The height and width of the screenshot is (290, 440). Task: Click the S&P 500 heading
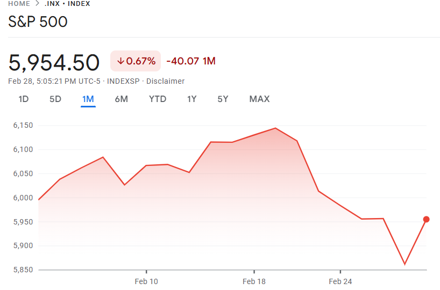(x=38, y=23)
